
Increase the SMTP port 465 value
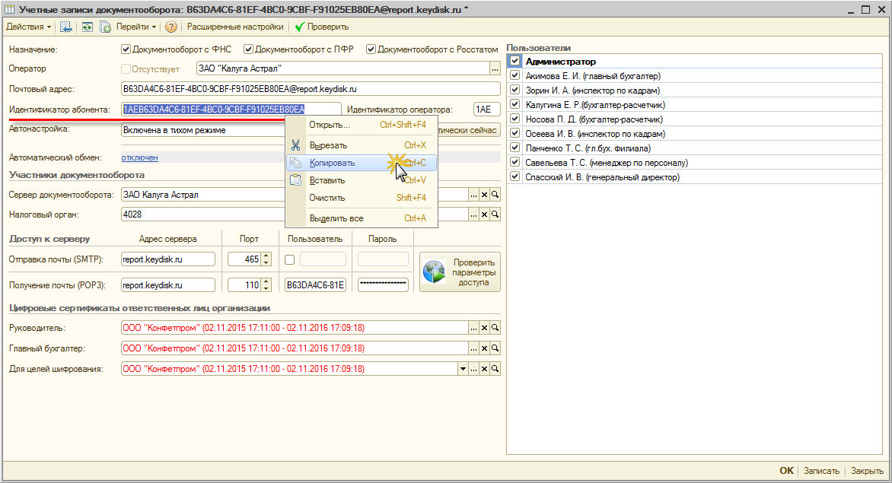tap(266, 256)
